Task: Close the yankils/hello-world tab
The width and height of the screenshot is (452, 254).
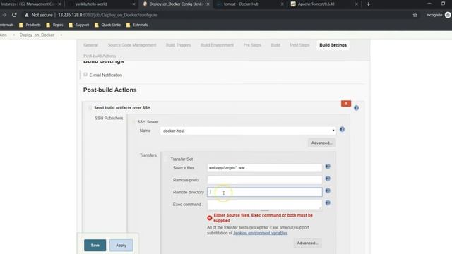Action: click(x=133, y=4)
